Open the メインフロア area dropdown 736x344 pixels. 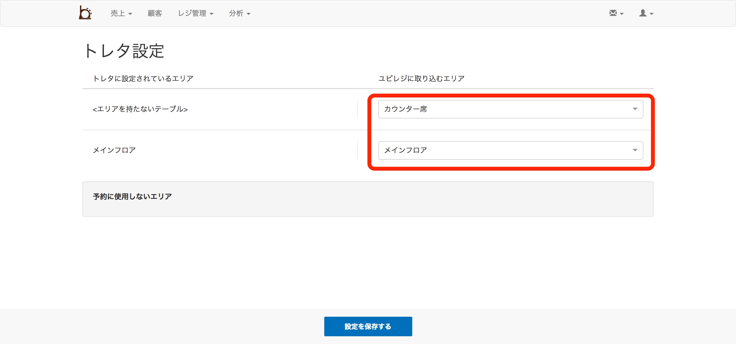click(511, 150)
